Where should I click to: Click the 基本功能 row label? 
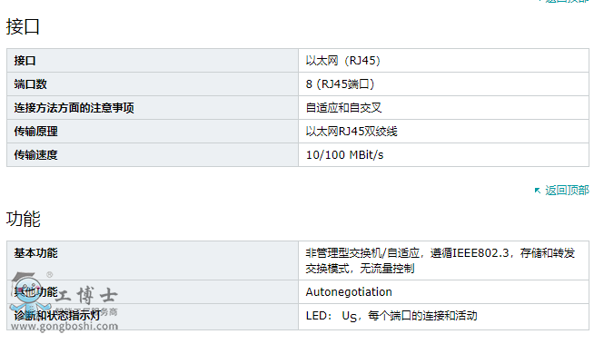(x=35, y=253)
